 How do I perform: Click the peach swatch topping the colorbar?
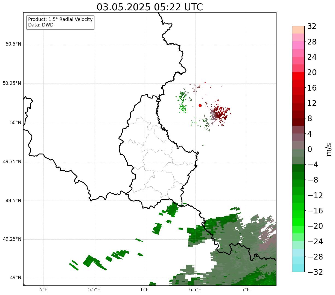tap(298, 30)
